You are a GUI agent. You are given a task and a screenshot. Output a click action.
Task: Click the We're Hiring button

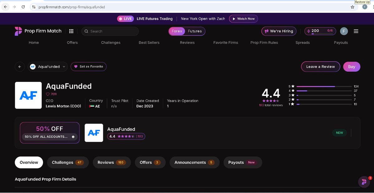(279, 31)
